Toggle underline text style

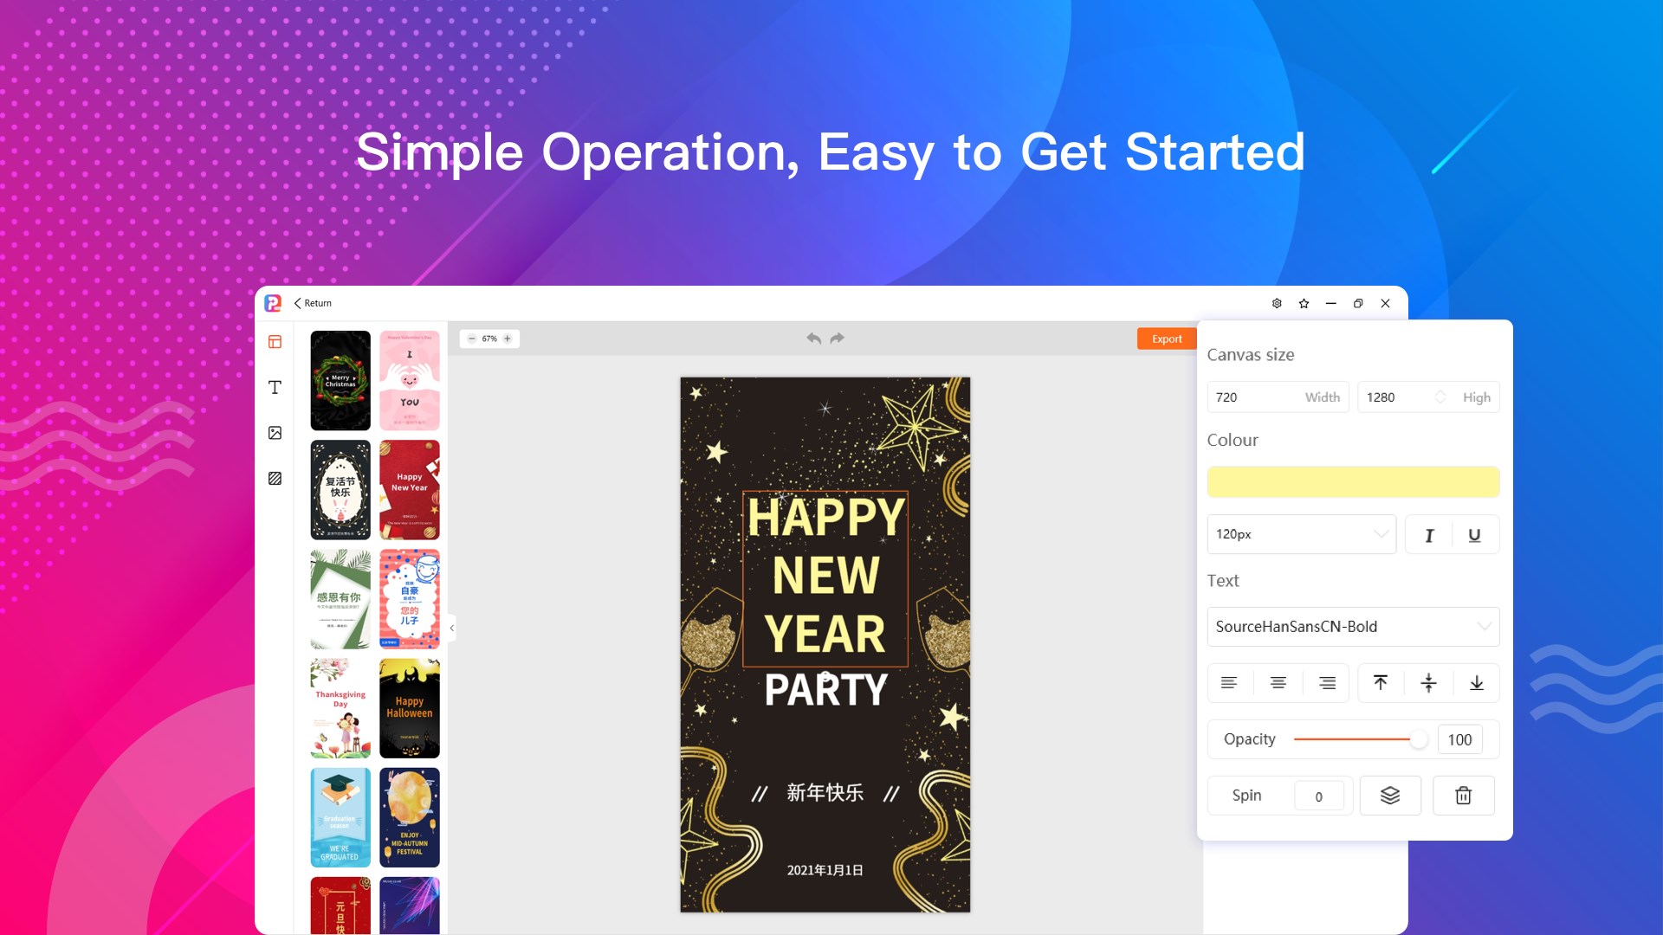click(x=1474, y=535)
